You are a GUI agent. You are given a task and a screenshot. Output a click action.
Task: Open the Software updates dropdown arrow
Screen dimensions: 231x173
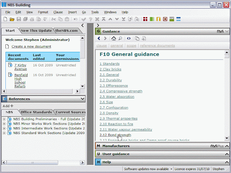tap(171, 169)
